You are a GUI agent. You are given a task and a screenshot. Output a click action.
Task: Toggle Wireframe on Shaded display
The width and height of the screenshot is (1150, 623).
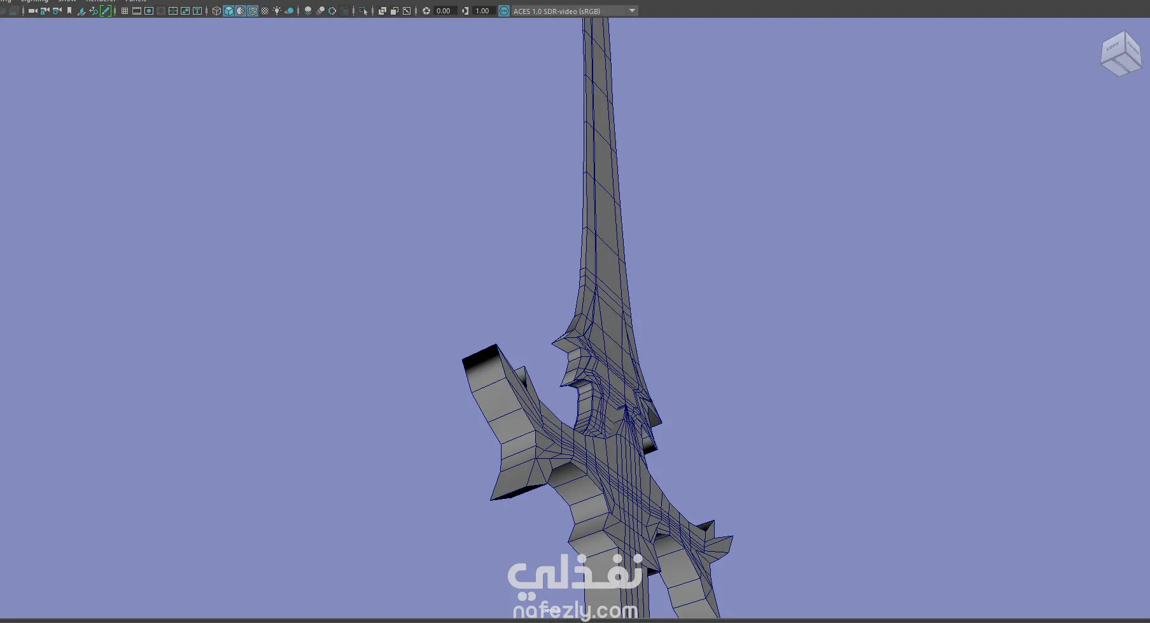pos(253,11)
